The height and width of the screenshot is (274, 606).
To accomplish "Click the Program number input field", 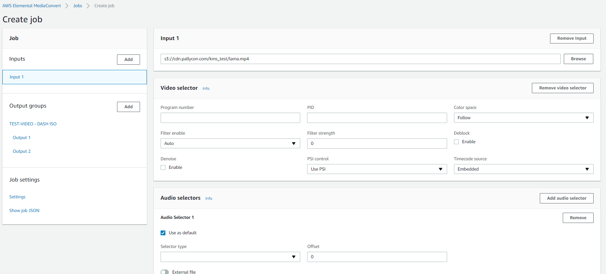I will [x=230, y=118].
